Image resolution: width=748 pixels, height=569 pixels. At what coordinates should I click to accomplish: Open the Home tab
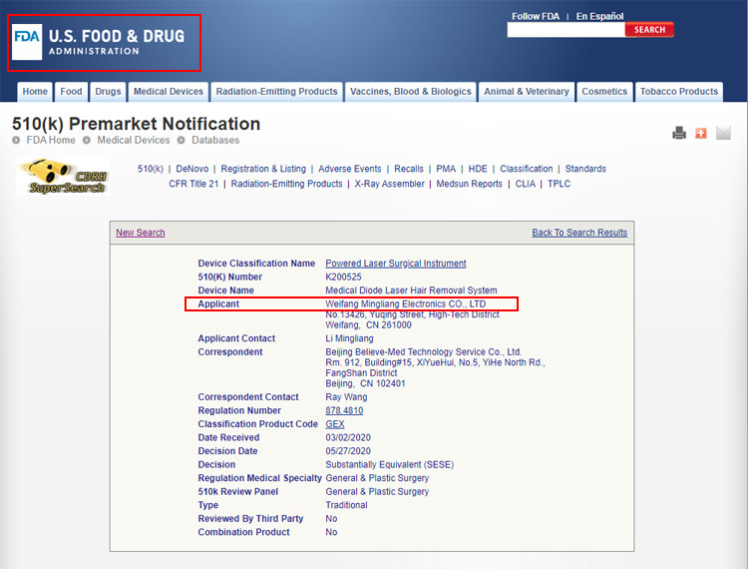(35, 92)
